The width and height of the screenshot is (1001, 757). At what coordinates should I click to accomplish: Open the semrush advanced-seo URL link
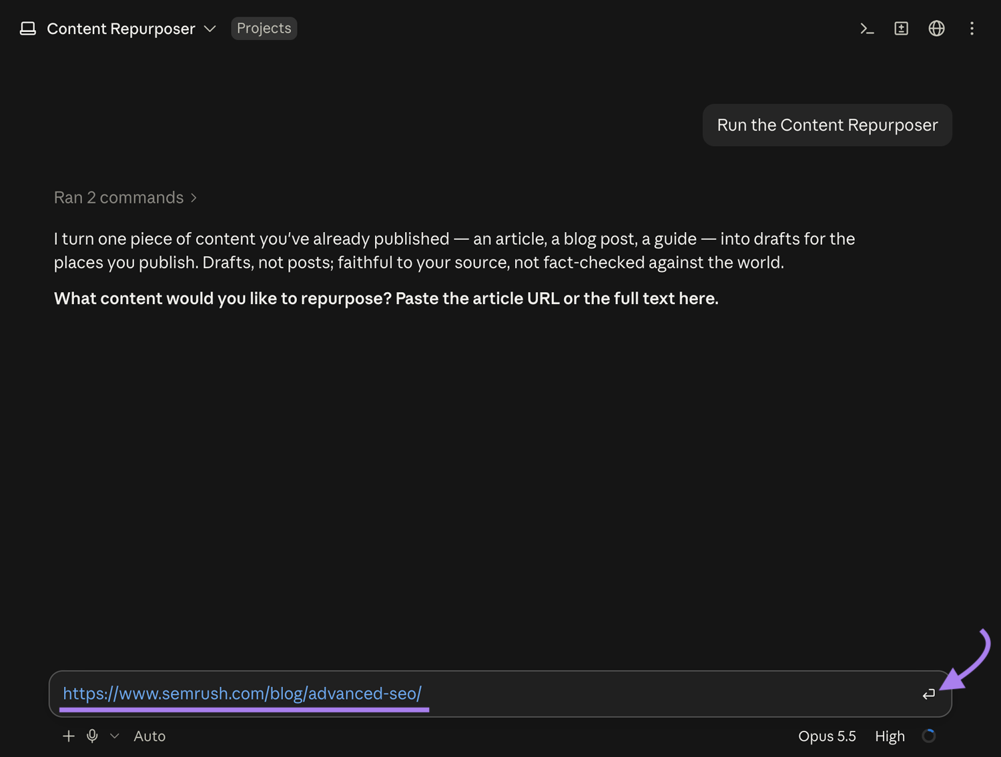pos(242,694)
